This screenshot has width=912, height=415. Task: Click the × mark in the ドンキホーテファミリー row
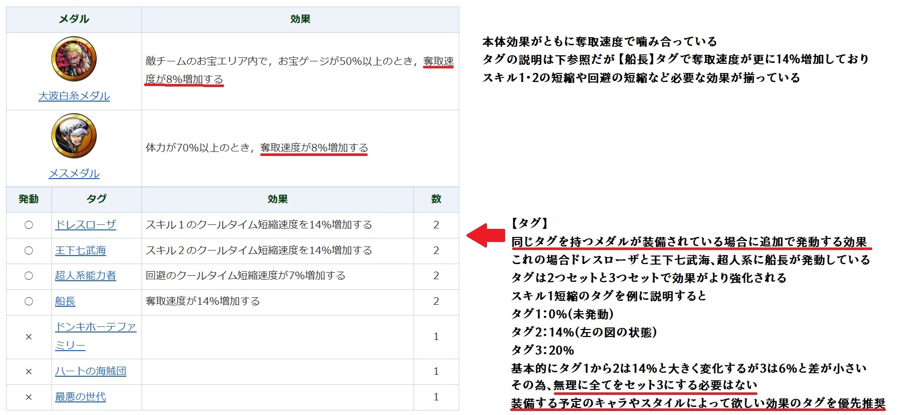click(29, 337)
